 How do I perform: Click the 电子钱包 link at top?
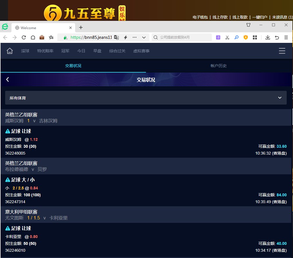200,17
